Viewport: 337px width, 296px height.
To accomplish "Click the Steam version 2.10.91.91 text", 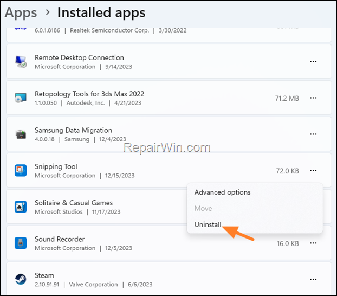I will (47, 285).
